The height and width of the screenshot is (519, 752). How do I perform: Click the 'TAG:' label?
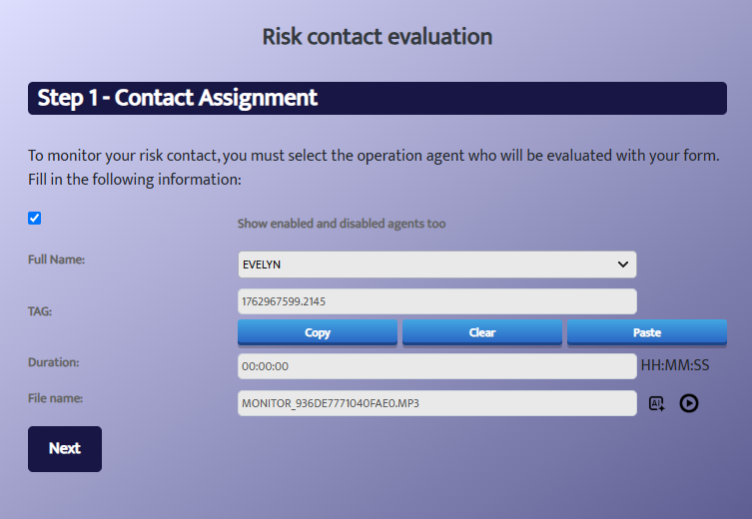(40, 311)
